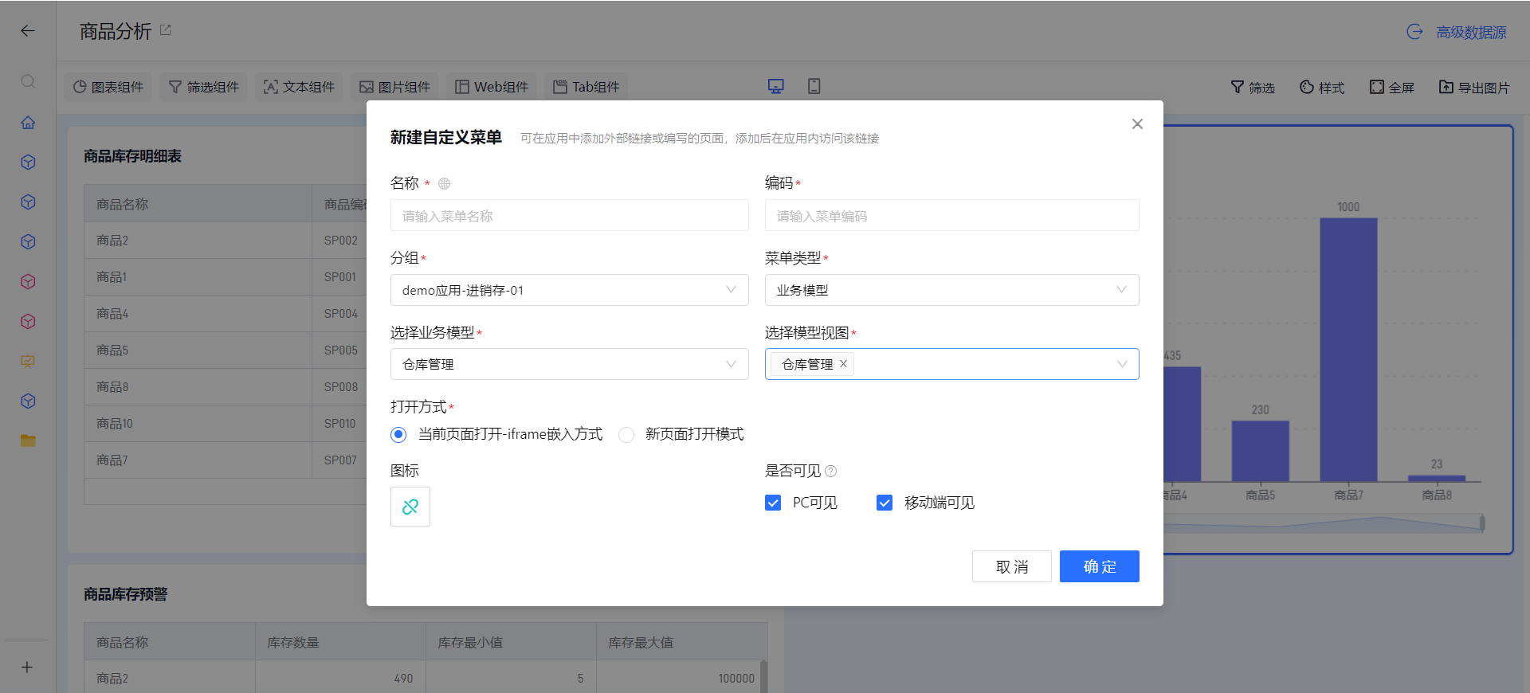The width and height of the screenshot is (1530, 693).
Task: Add a 图表组件
Action: [x=108, y=87]
